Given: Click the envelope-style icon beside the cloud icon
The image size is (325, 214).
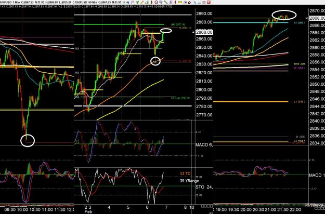Looking at the screenshot, I should click(x=133, y=2).
